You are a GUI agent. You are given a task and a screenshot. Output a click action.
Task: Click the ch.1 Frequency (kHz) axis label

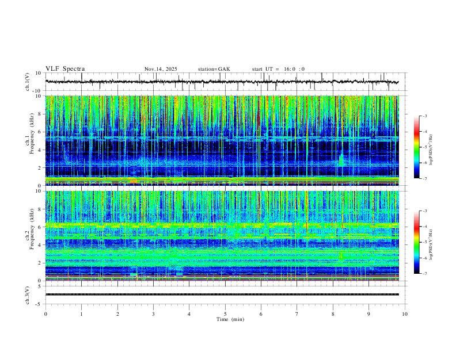point(29,134)
